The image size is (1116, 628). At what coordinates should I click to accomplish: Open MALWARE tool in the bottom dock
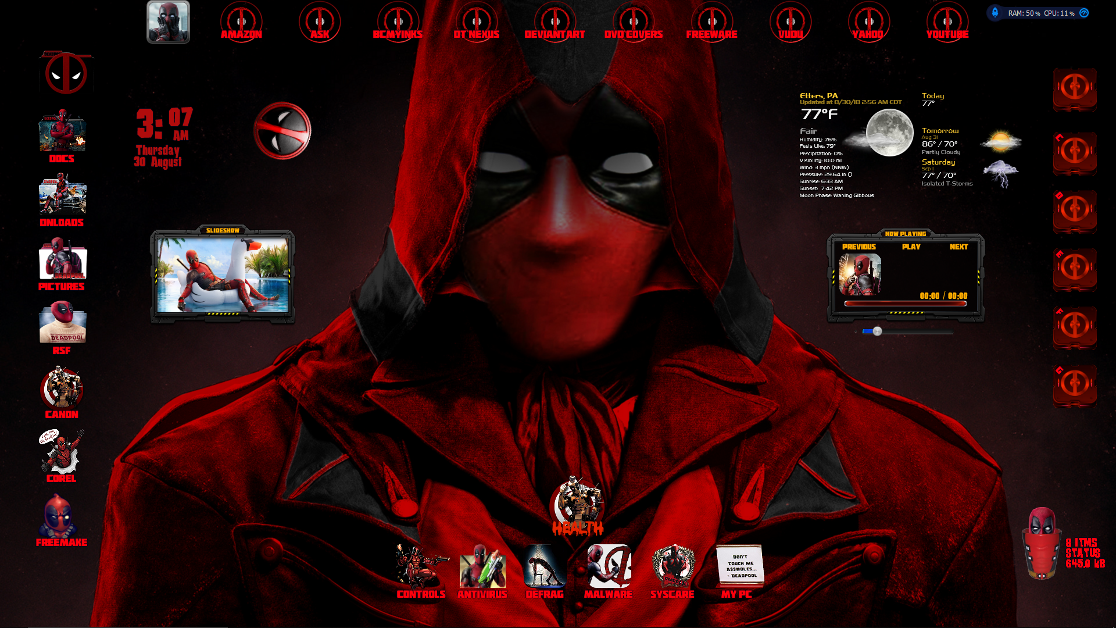(x=609, y=571)
